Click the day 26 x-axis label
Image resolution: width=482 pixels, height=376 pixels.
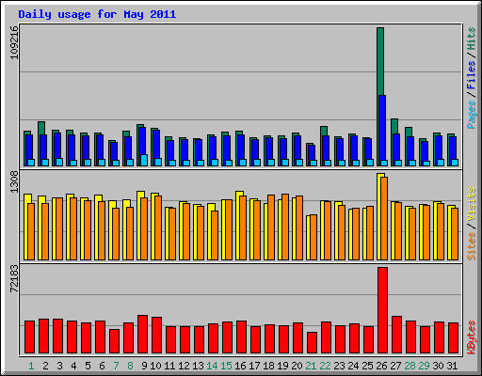coord(381,366)
